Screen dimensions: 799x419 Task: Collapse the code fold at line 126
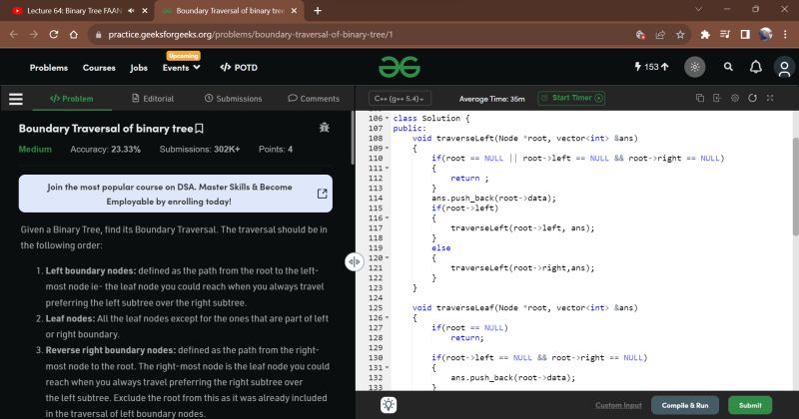pos(388,317)
